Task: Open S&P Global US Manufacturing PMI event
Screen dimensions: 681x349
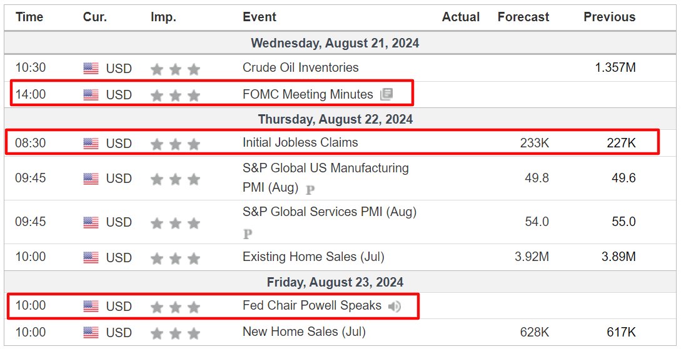Action: tap(326, 178)
